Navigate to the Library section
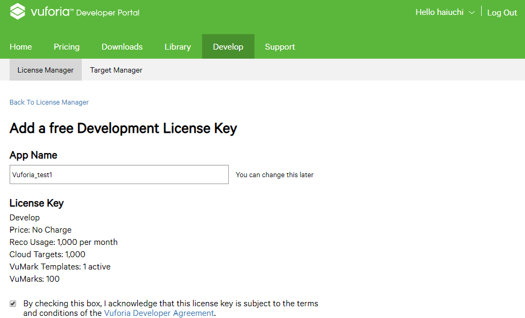The height and width of the screenshot is (318, 525). 178,47
